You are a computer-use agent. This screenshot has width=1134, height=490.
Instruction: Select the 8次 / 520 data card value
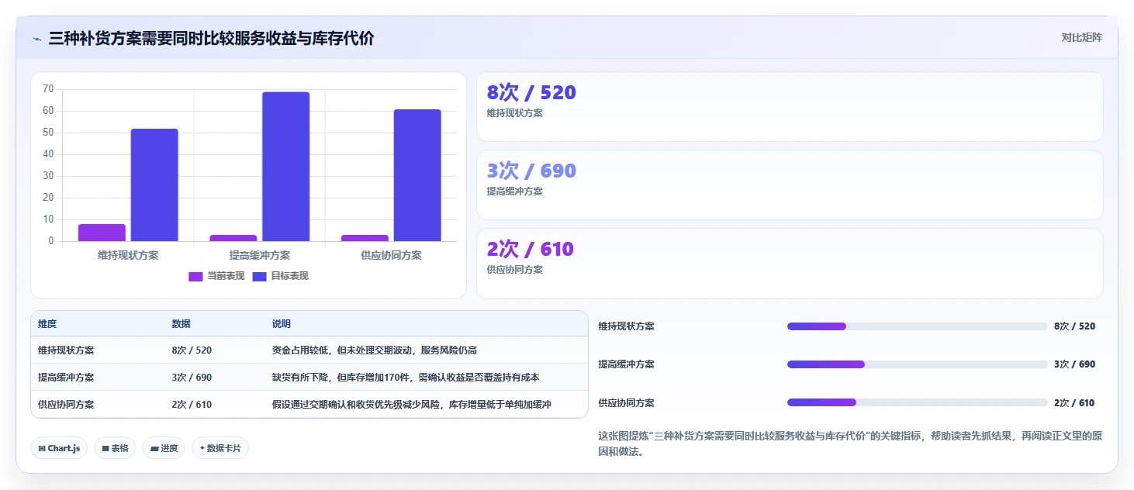531,92
